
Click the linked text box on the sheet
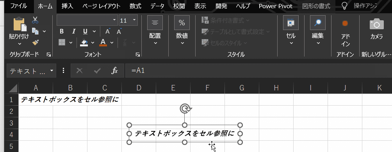(x=185, y=134)
